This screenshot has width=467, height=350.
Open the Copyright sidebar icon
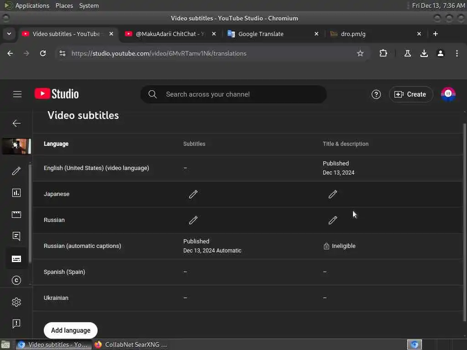[16, 280]
